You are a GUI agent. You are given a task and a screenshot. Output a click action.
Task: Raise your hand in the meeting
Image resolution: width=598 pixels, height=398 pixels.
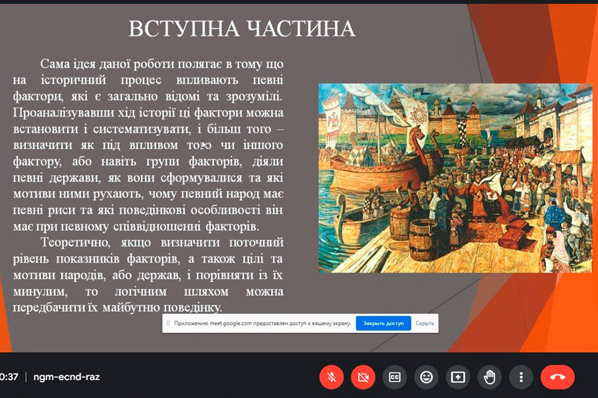pos(490,377)
